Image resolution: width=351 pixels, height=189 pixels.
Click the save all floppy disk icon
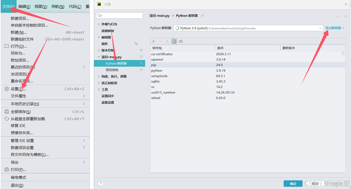pyautogui.click(x=7, y=112)
